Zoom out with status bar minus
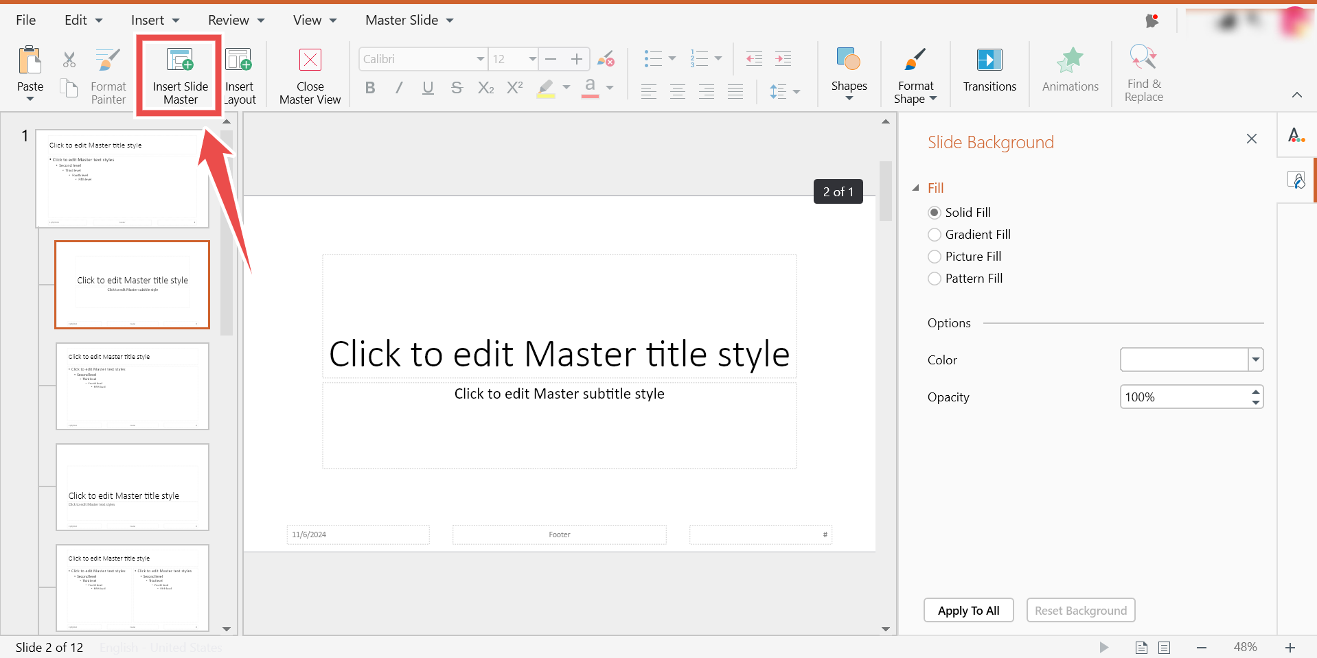The height and width of the screenshot is (658, 1317). pyautogui.click(x=1202, y=647)
